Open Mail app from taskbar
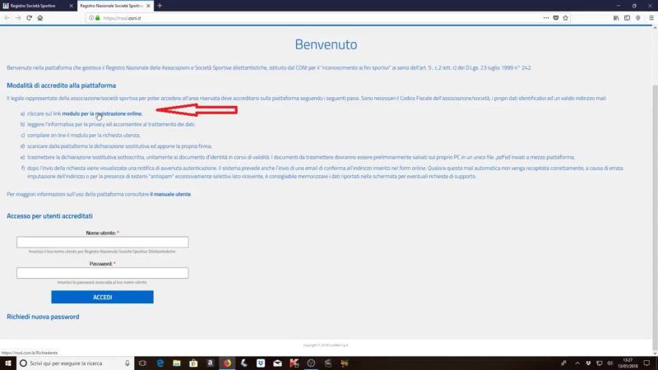Viewport: 658px width, 370px height. (277, 363)
